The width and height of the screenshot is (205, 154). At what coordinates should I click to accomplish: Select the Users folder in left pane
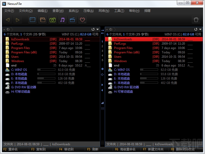tap(15, 57)
